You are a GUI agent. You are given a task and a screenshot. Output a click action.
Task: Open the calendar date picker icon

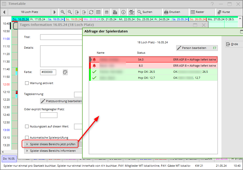[106, 12]
